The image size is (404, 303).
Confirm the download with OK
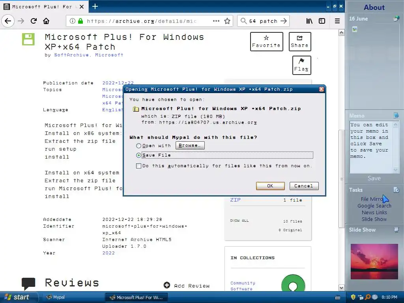coord(270,186)
